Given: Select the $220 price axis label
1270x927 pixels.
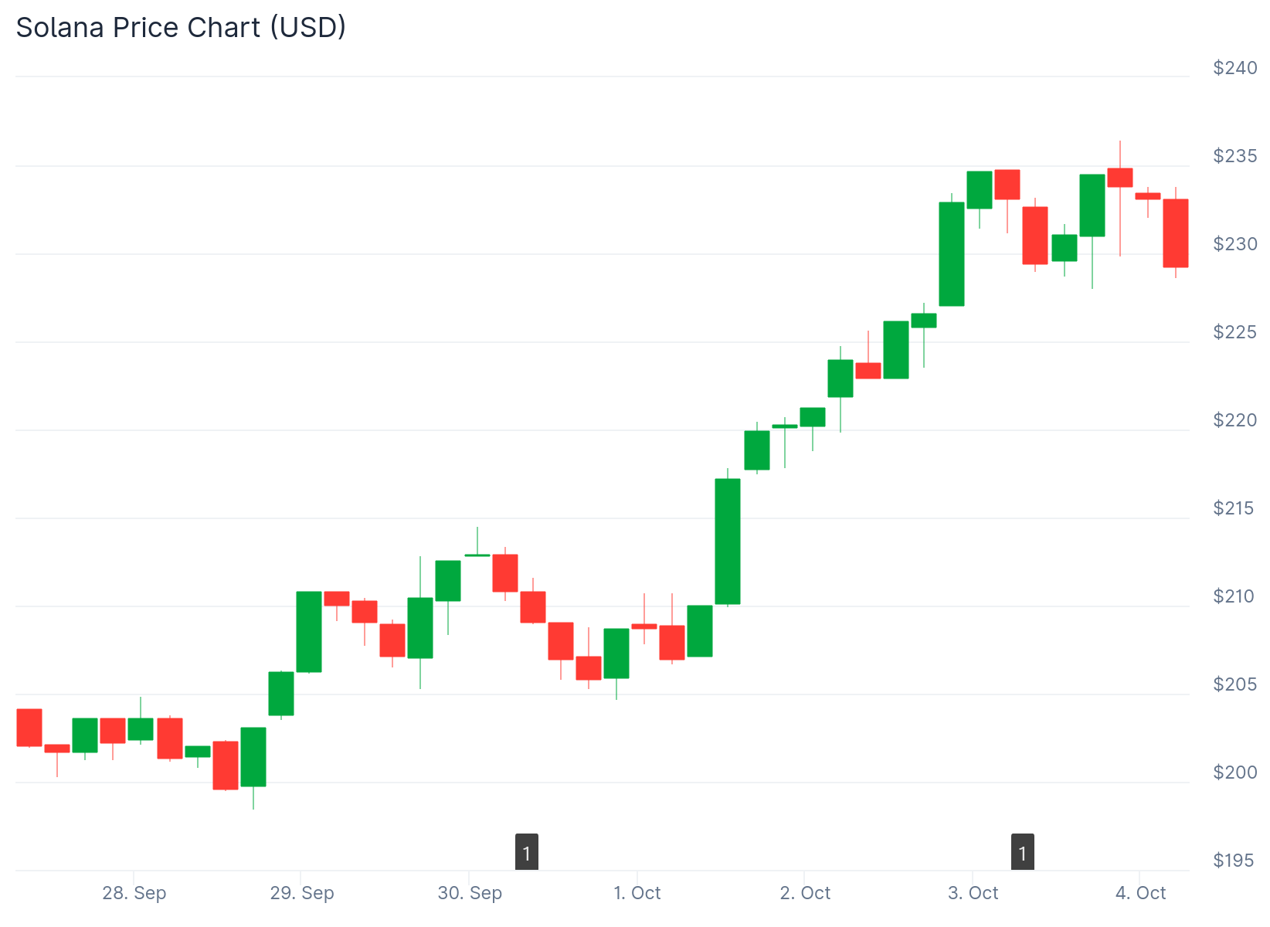Looking at the screenshot, I should click(1235, 420).
